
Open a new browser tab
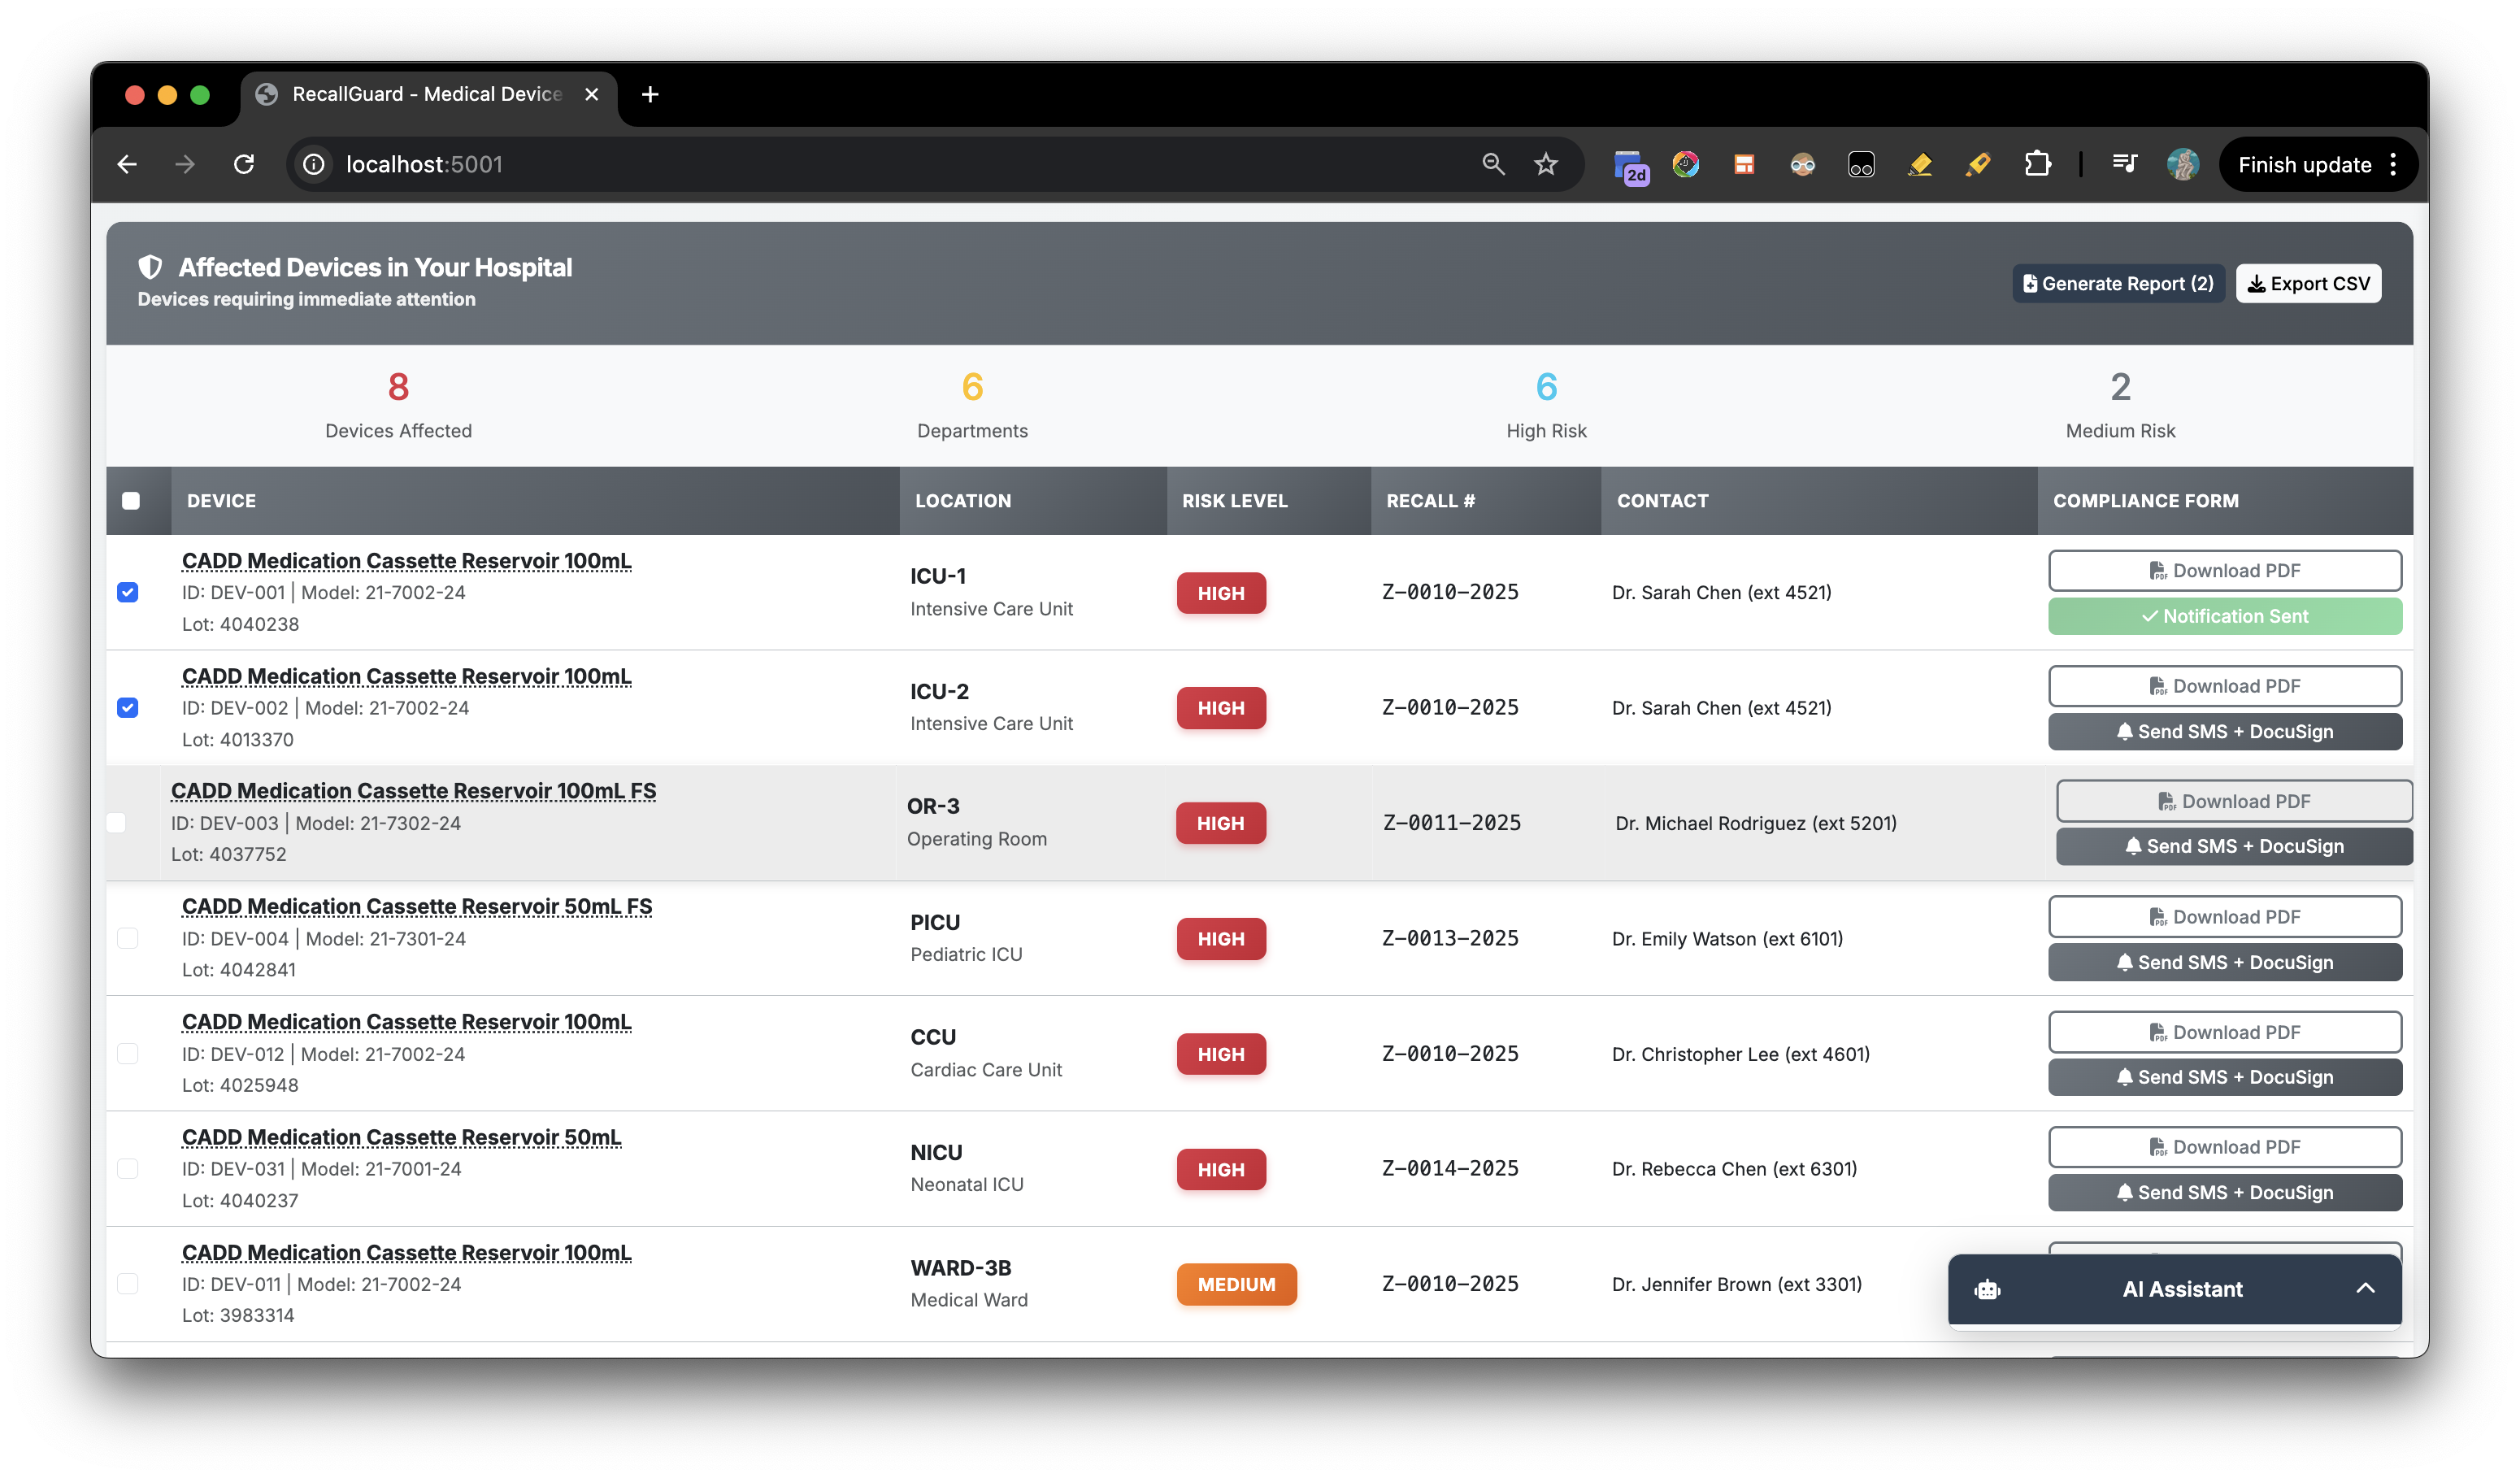(x=650, y=94)
